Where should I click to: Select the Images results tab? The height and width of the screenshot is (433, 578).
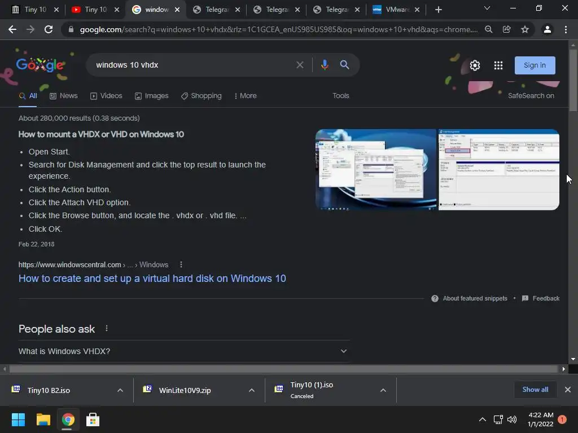151,96
